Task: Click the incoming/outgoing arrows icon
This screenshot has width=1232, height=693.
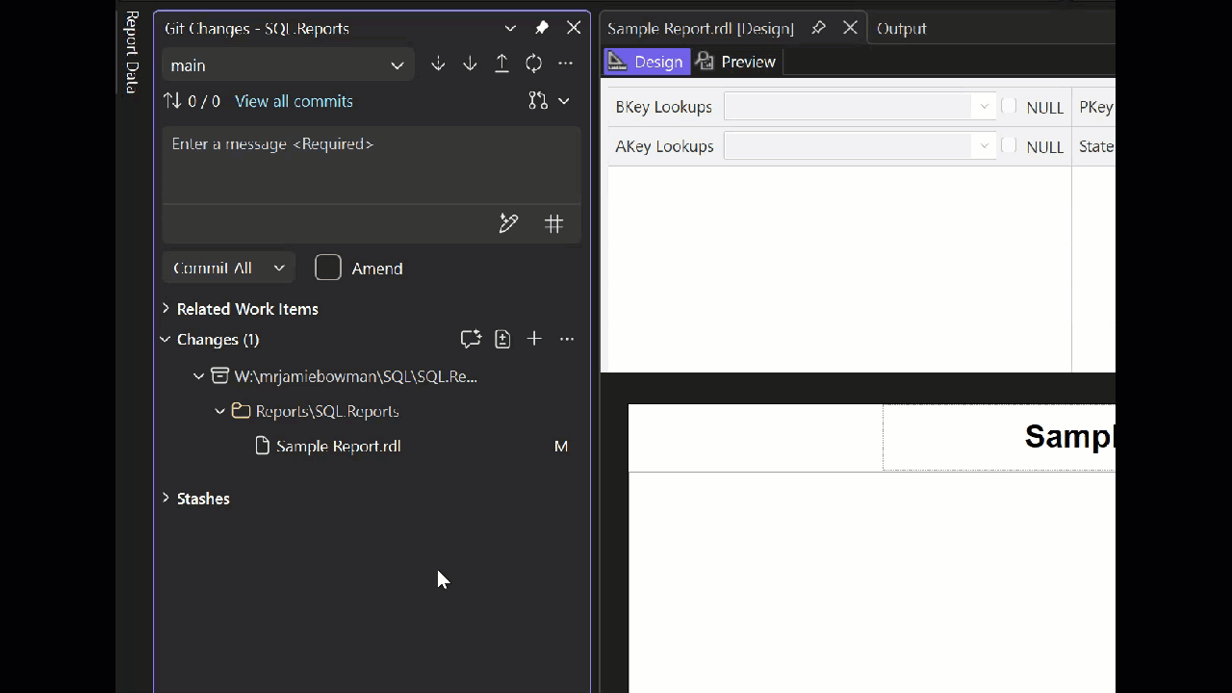Action: tap(172, 101)
